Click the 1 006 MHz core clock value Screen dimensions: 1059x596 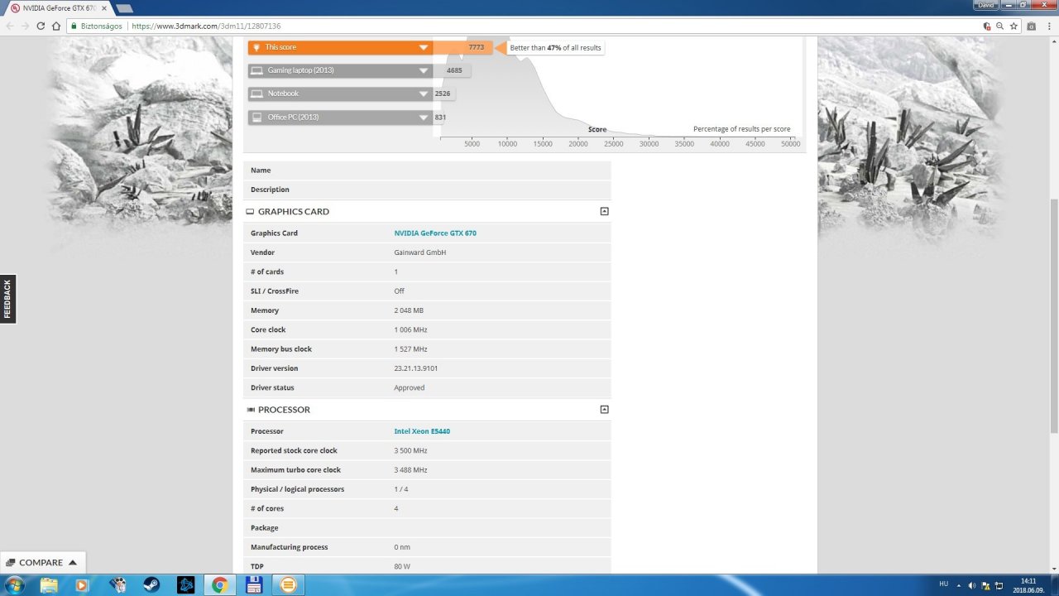(410, 329)
